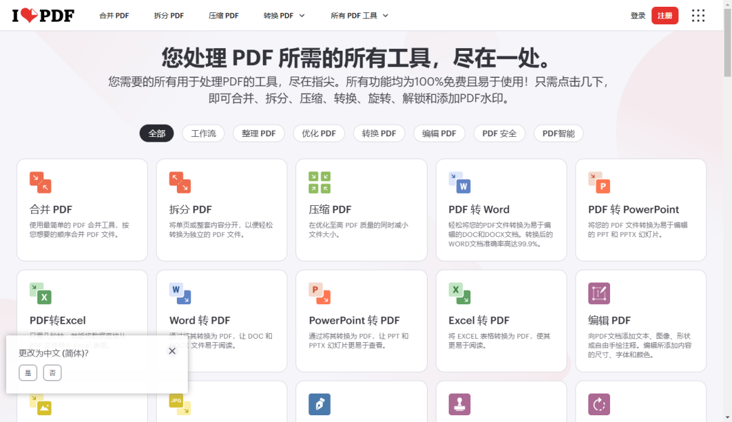Screen dimensions: 732x422
Task: Click the blue pen sign icon
Action: pos(320,404)
